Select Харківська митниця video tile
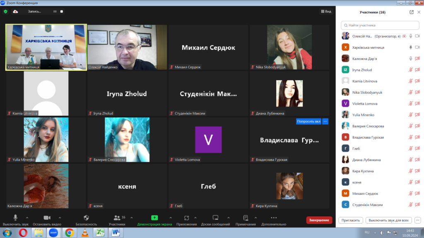 (46, 47)
